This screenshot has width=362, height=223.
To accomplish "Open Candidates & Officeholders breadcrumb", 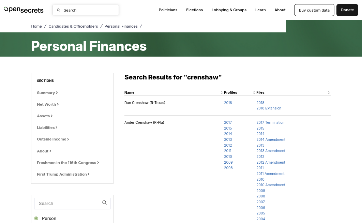I will pyautogui.click(x=73, y=26).
